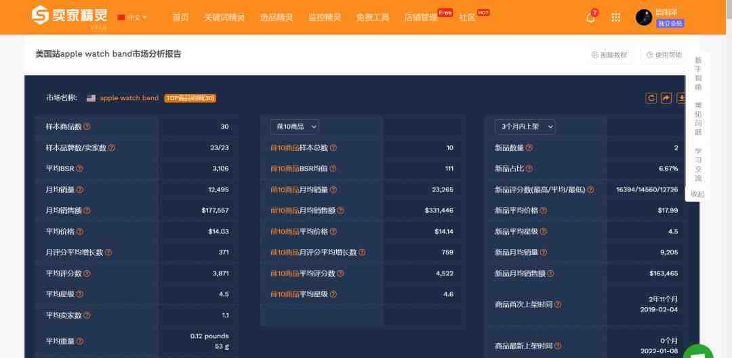Open 选品精灵 menu item

pyautogui.click(x=277, y=17)
